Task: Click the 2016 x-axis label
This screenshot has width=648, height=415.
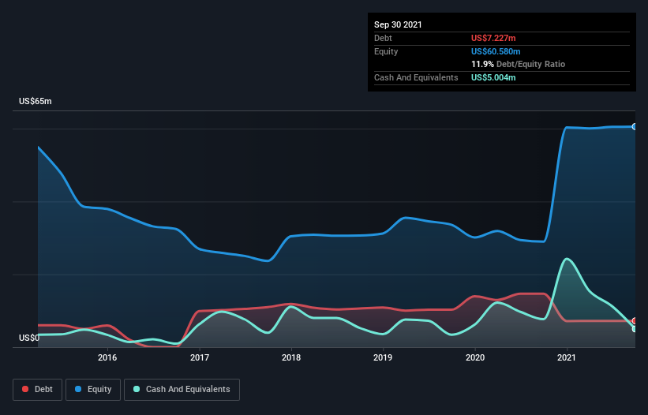Action: pyautogui.click(x=107, y=357)
